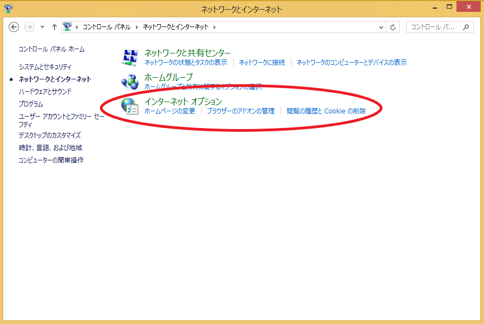Refresh the Control Panel view

click(x=393, y=27)
